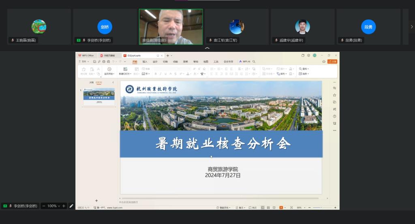Open the 100% zoom level dropdown
The width and height of the screenshot is (415, 224).
click(54, 206)
